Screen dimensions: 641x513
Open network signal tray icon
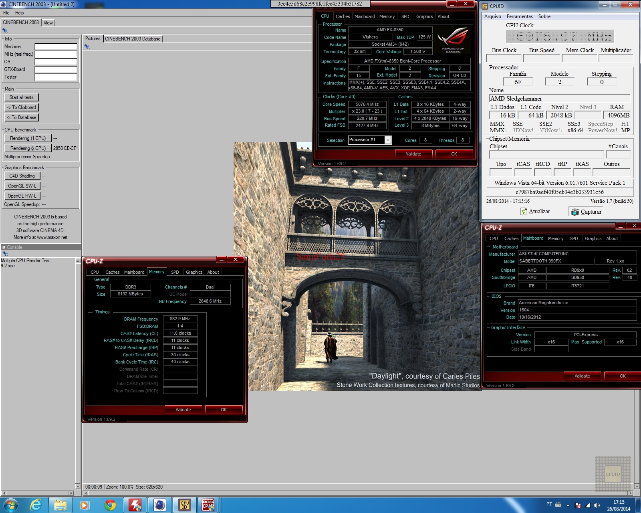click(587, 505)
